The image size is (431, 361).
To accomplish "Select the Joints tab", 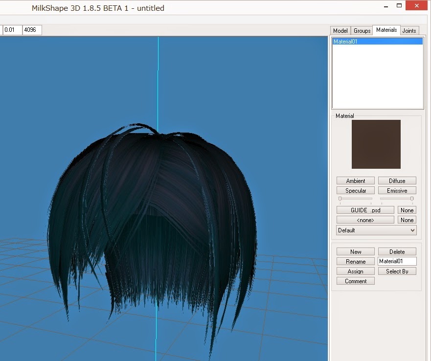I will click(x=409, y=30).
